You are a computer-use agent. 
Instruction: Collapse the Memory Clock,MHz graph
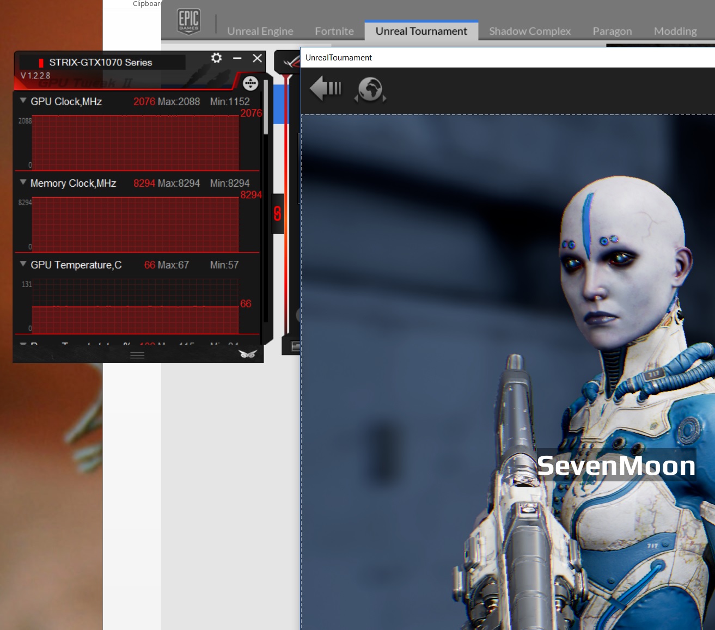pyautogui.click(x=23, y=182)
